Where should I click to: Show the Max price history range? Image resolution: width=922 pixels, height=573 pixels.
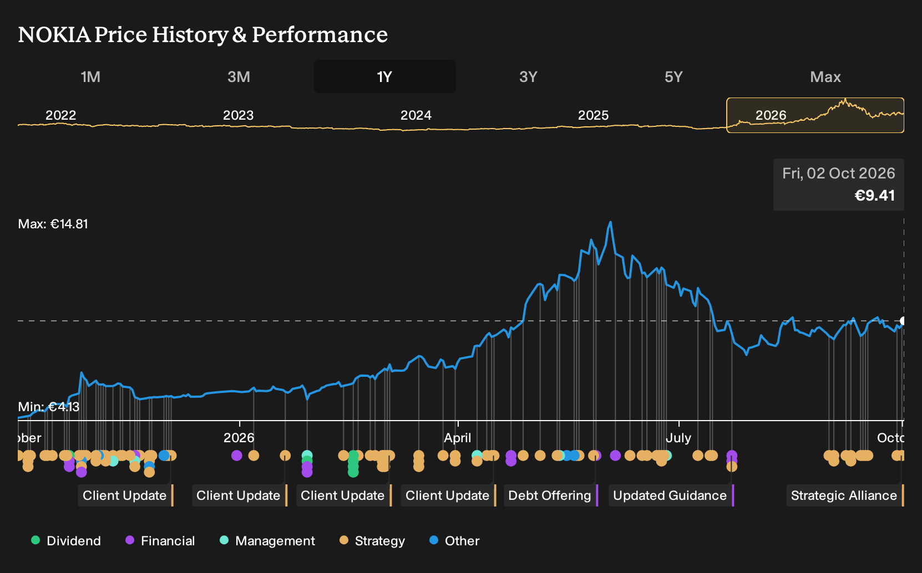(x=825, y=76)
